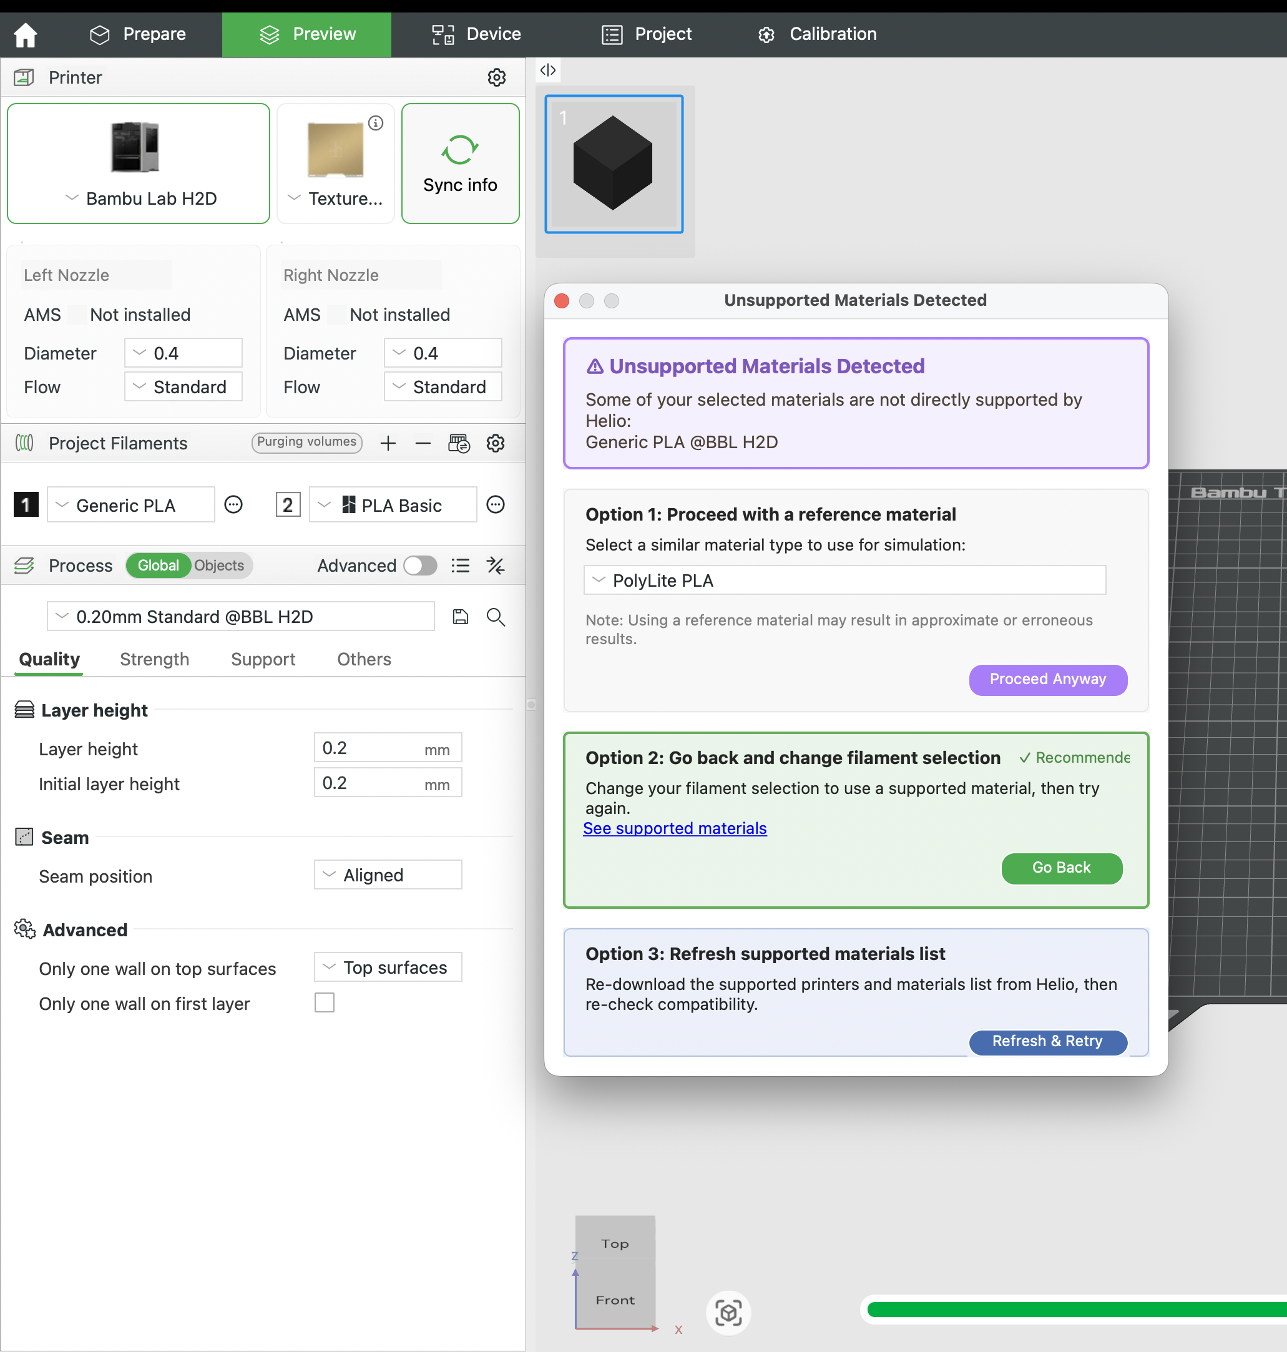Switch process scope to Objects
Screen dimensions: 1287x1352
[219, 566]
